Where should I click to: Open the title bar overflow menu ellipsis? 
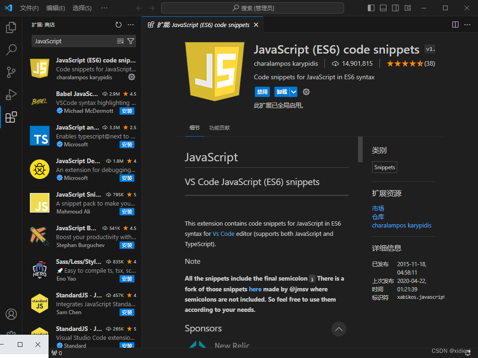coord(104,8)
